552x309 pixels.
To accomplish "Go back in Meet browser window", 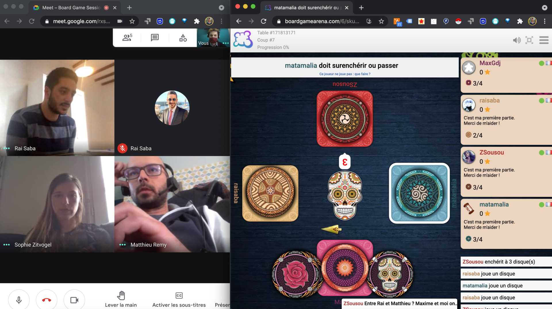I will coord(7,21).
